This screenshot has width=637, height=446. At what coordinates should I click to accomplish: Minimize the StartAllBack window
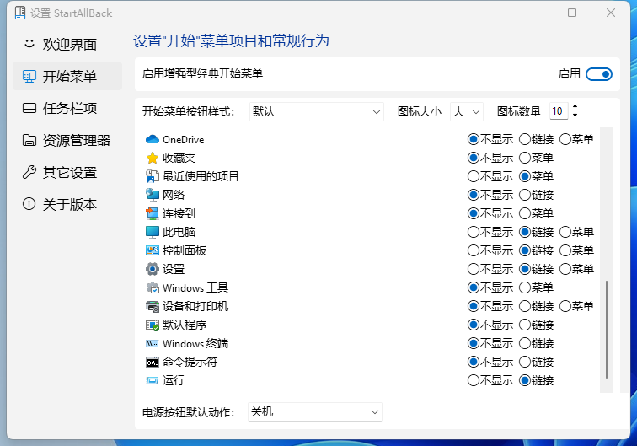(534, 13)
